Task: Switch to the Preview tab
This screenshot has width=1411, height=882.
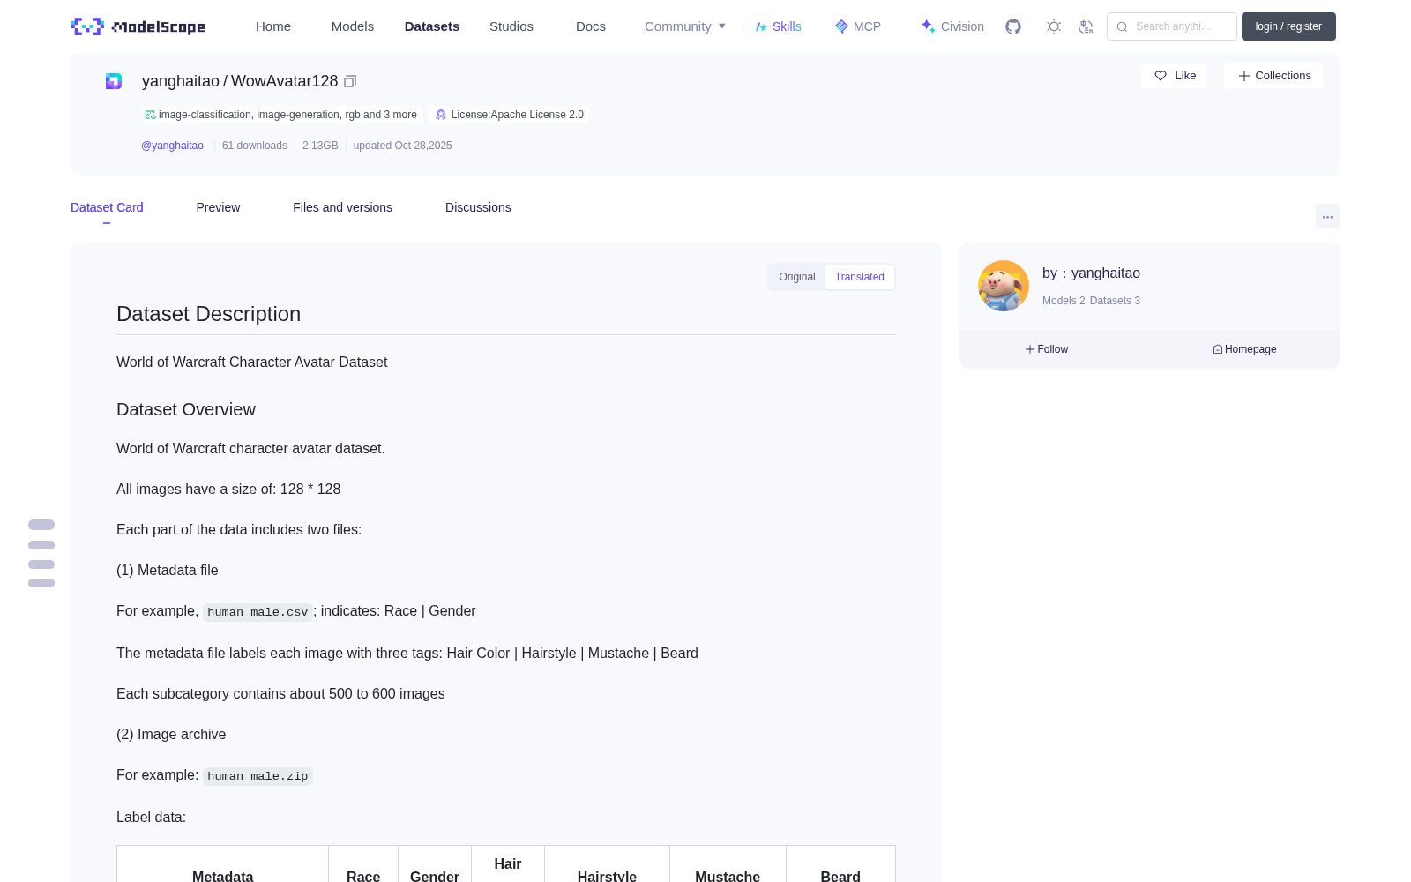Action: [x=218, y=207]
